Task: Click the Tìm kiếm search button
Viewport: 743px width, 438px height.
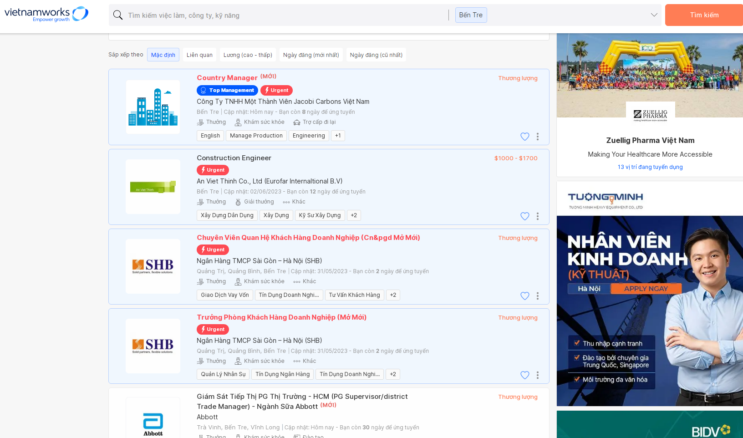Action: [704, 15]
